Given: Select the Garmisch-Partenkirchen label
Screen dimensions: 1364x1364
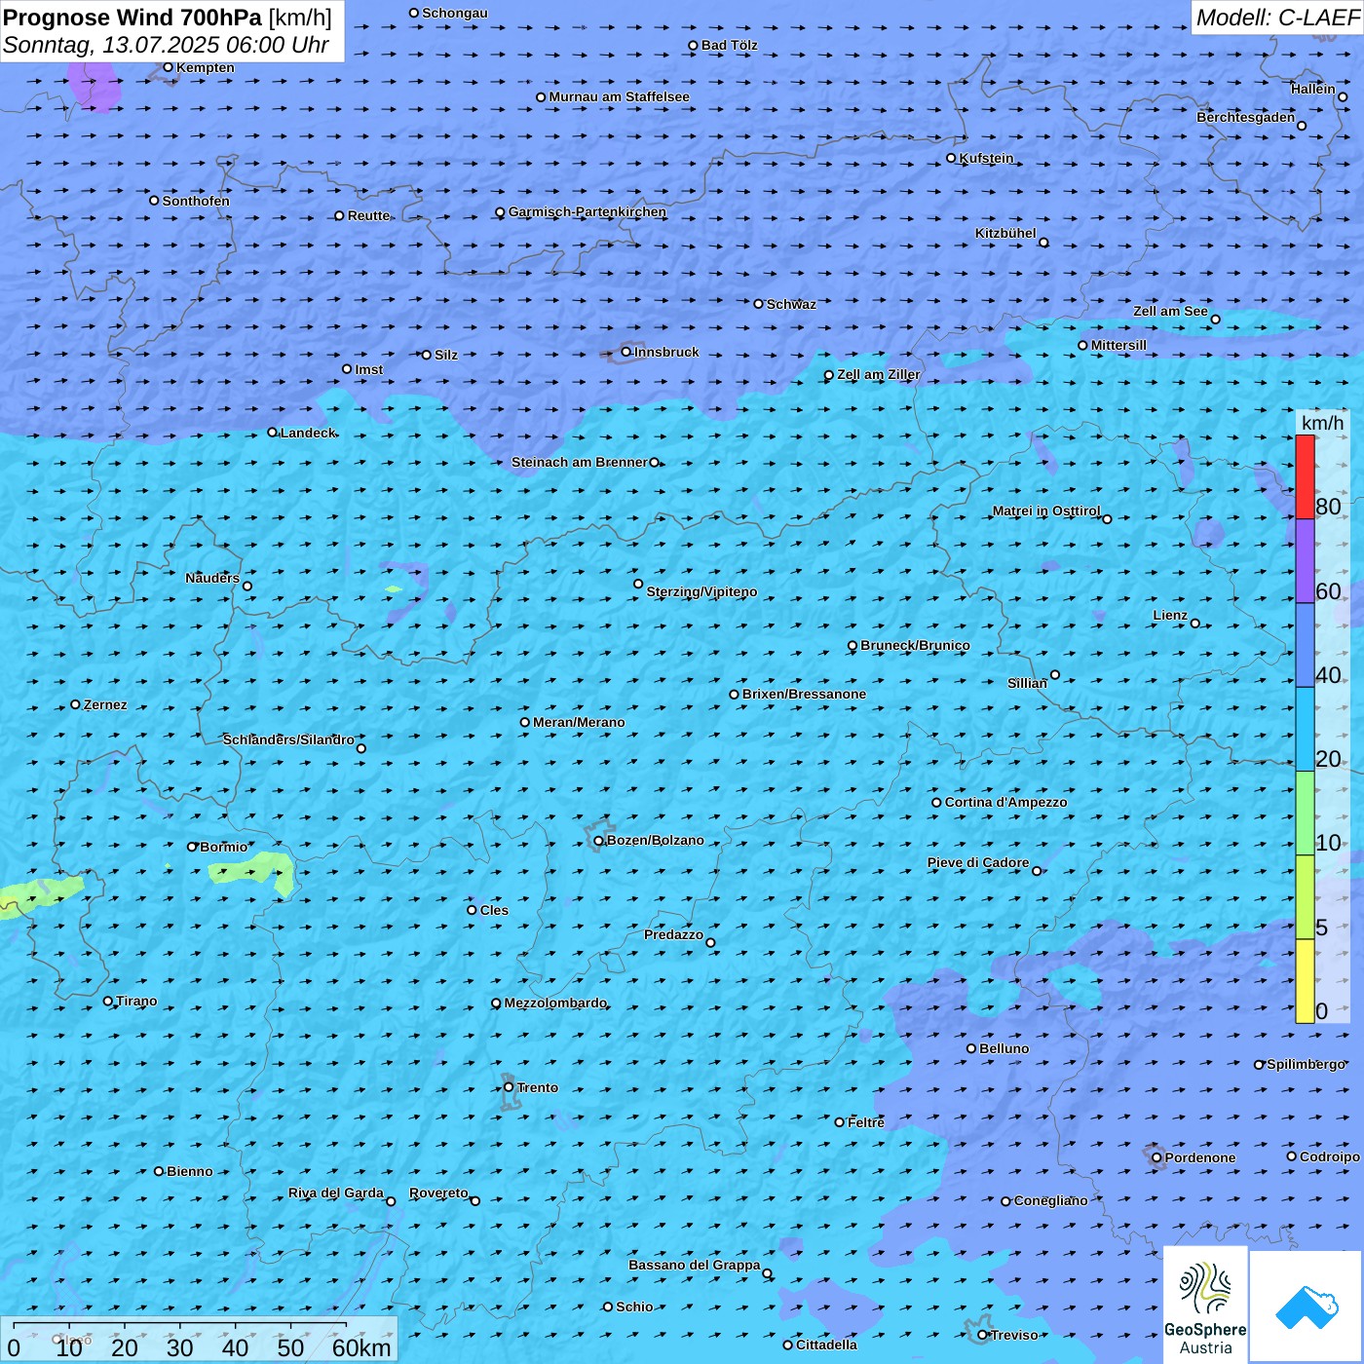Looking at the screenshot, I should click(587, 211).
